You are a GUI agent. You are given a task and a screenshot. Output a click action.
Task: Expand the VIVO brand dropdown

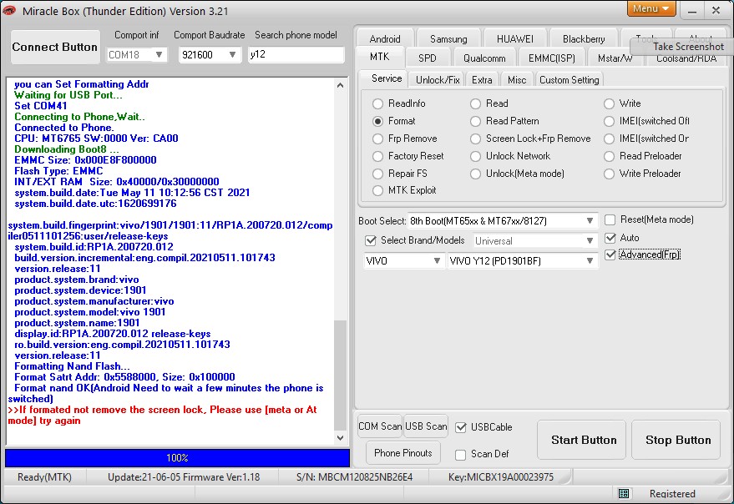pos(437,260)
